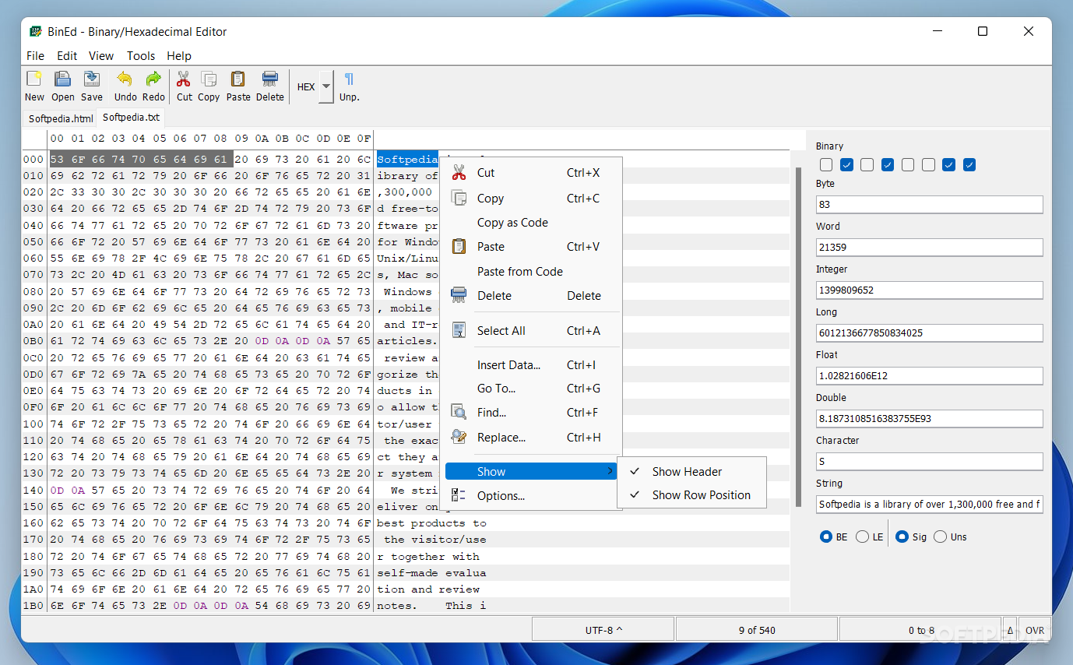Choose Insert Data... menu entry

pos(533,365)
